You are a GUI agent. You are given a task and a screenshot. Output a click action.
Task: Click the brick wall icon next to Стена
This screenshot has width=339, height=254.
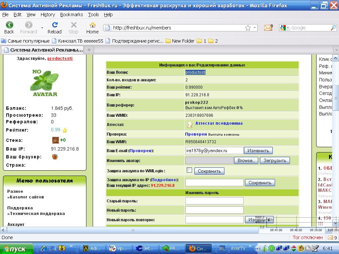click(x=56, y=140)
